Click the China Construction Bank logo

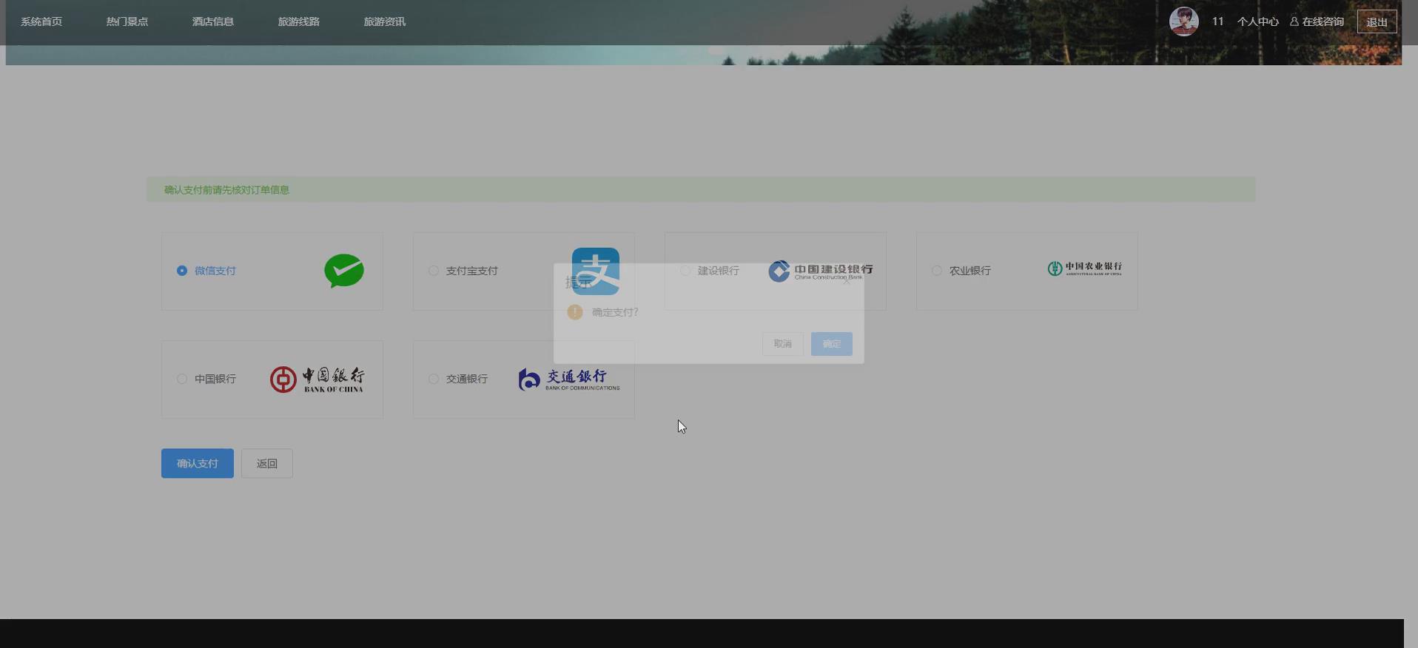click(821, 271)
